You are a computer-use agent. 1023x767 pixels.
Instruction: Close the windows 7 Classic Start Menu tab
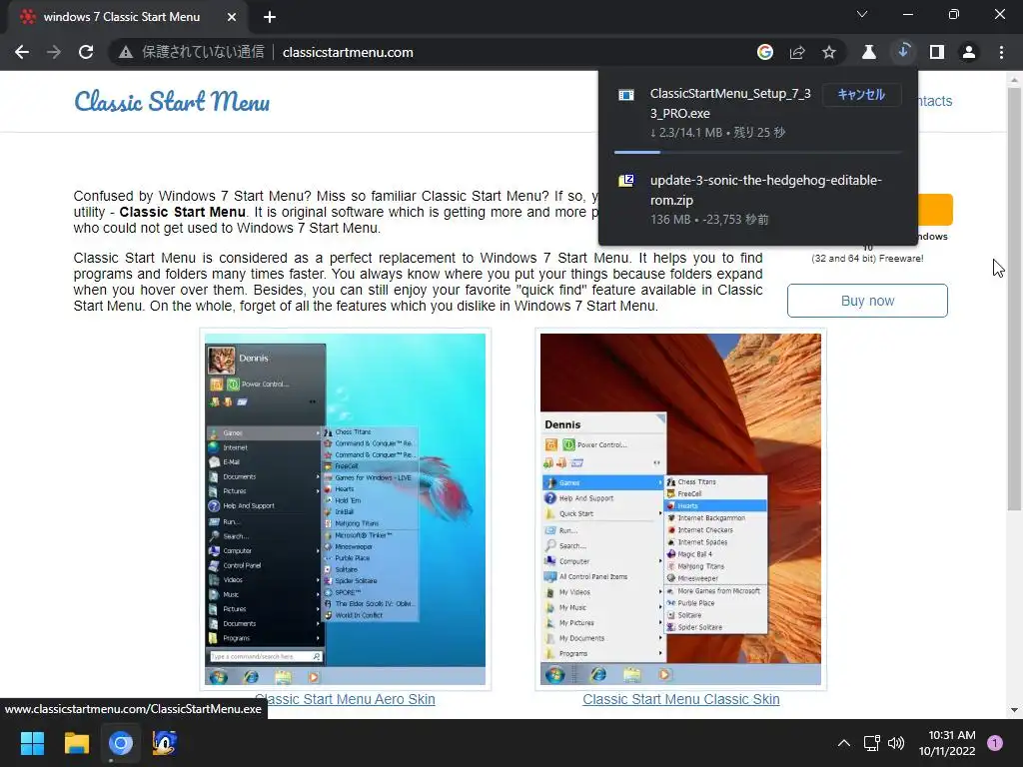click(x=232, y=17)
